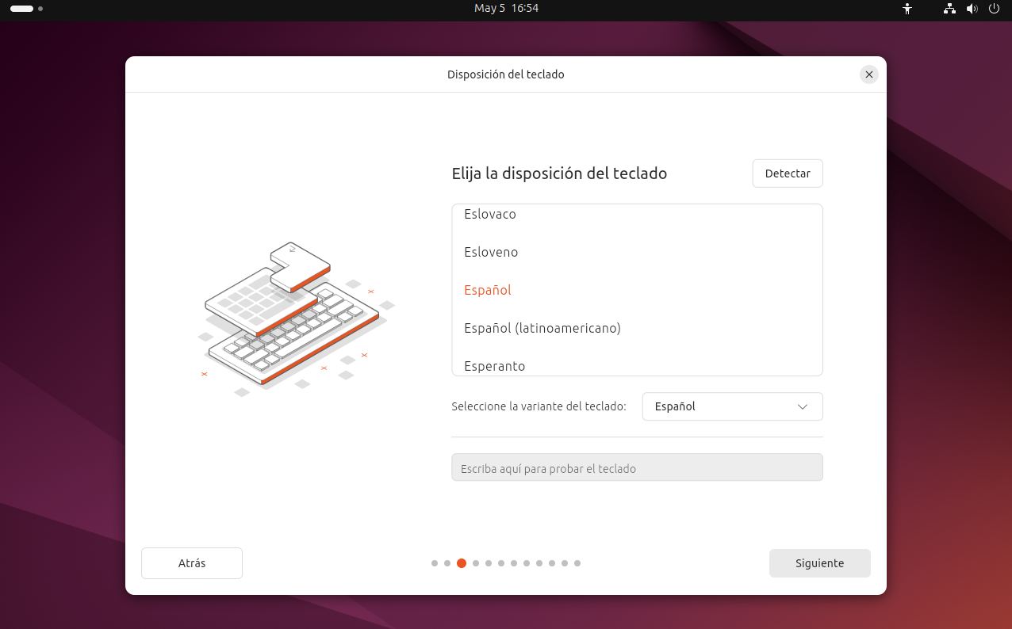Select Español (latinoamericano) layout

tap(542, 328)
